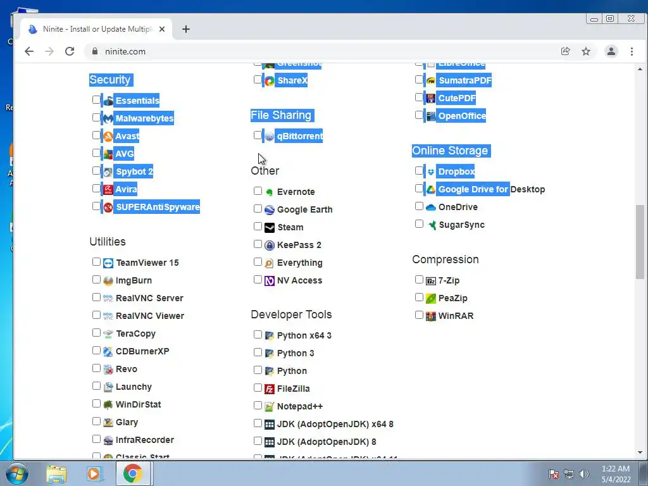Screen dimensions: 648x486
Task: Go back to previous page
Action: 29,51
